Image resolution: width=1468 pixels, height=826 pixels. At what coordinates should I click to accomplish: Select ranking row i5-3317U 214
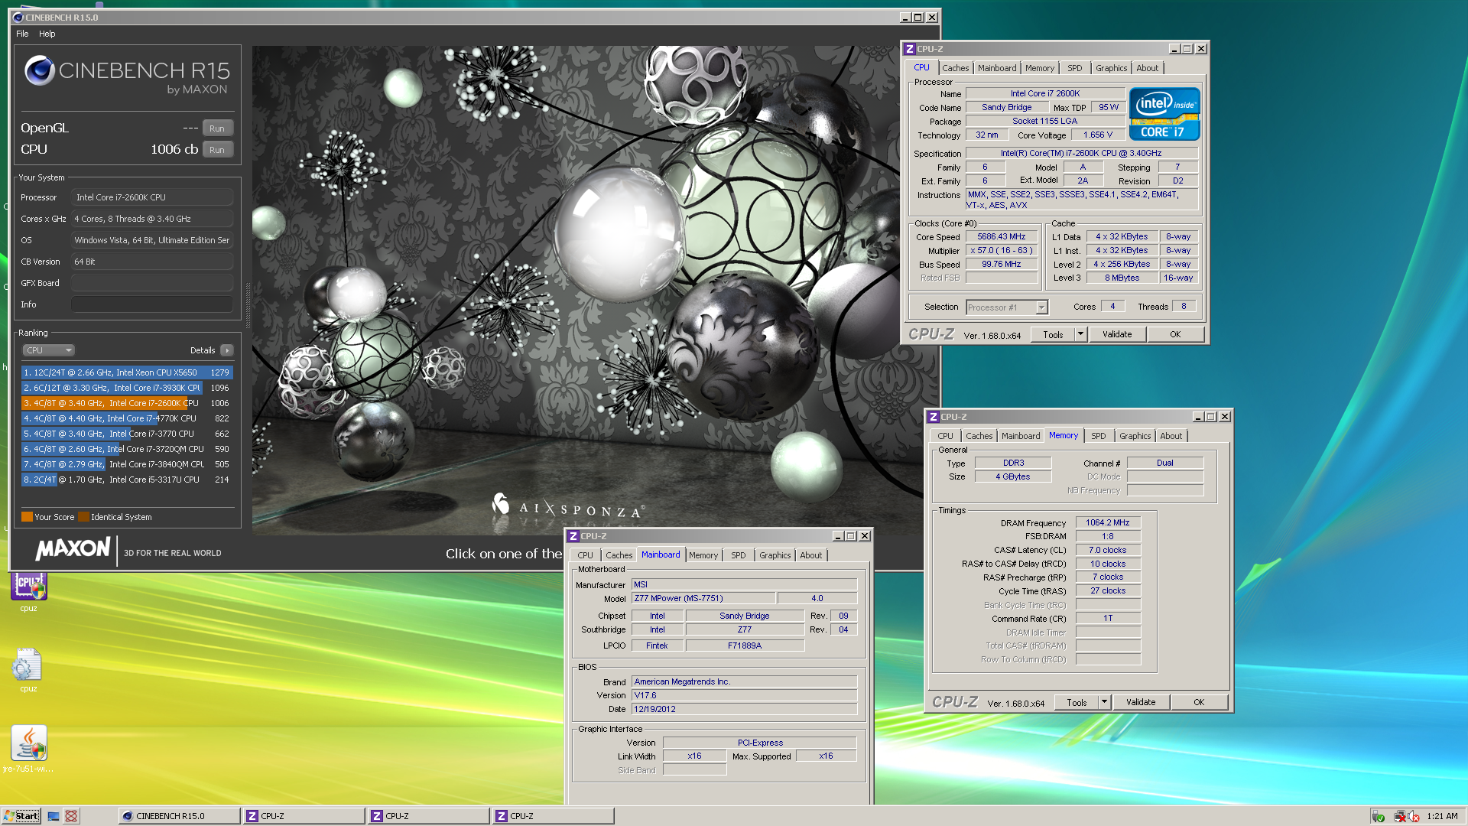(x=127, y=480)
